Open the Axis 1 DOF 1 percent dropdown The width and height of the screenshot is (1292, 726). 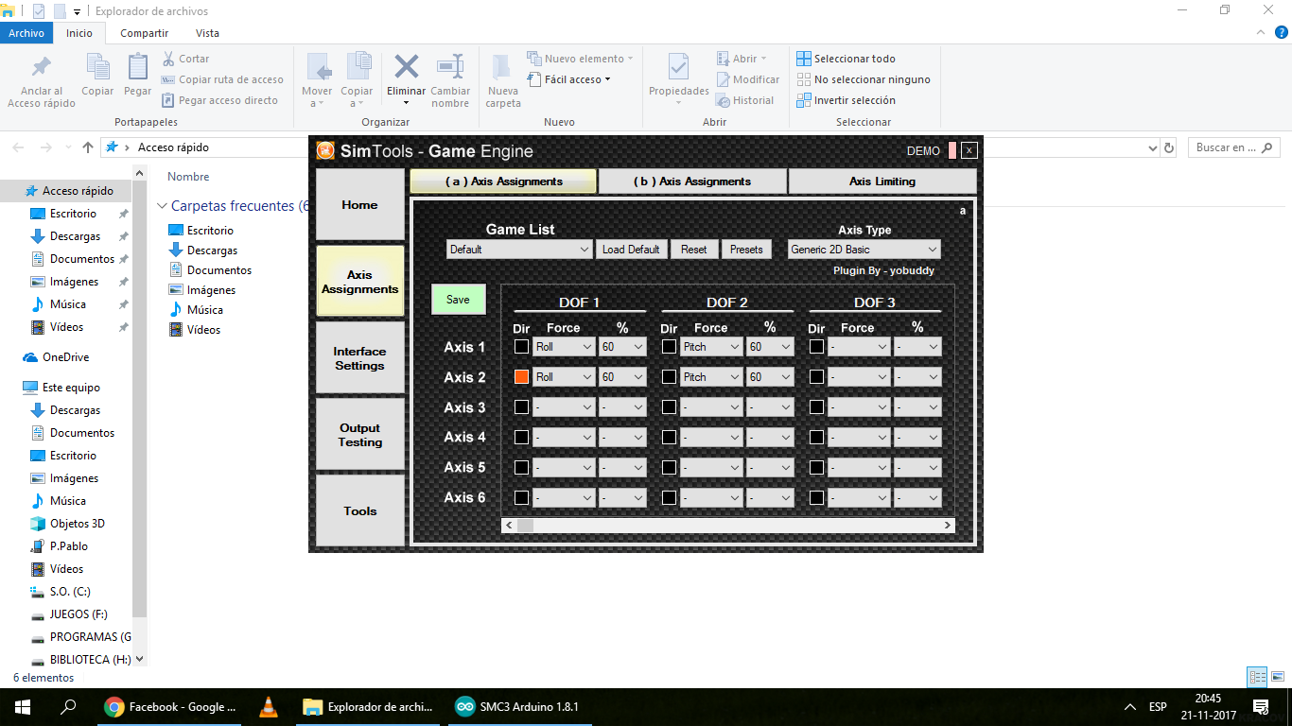click(x=622, y=347)
